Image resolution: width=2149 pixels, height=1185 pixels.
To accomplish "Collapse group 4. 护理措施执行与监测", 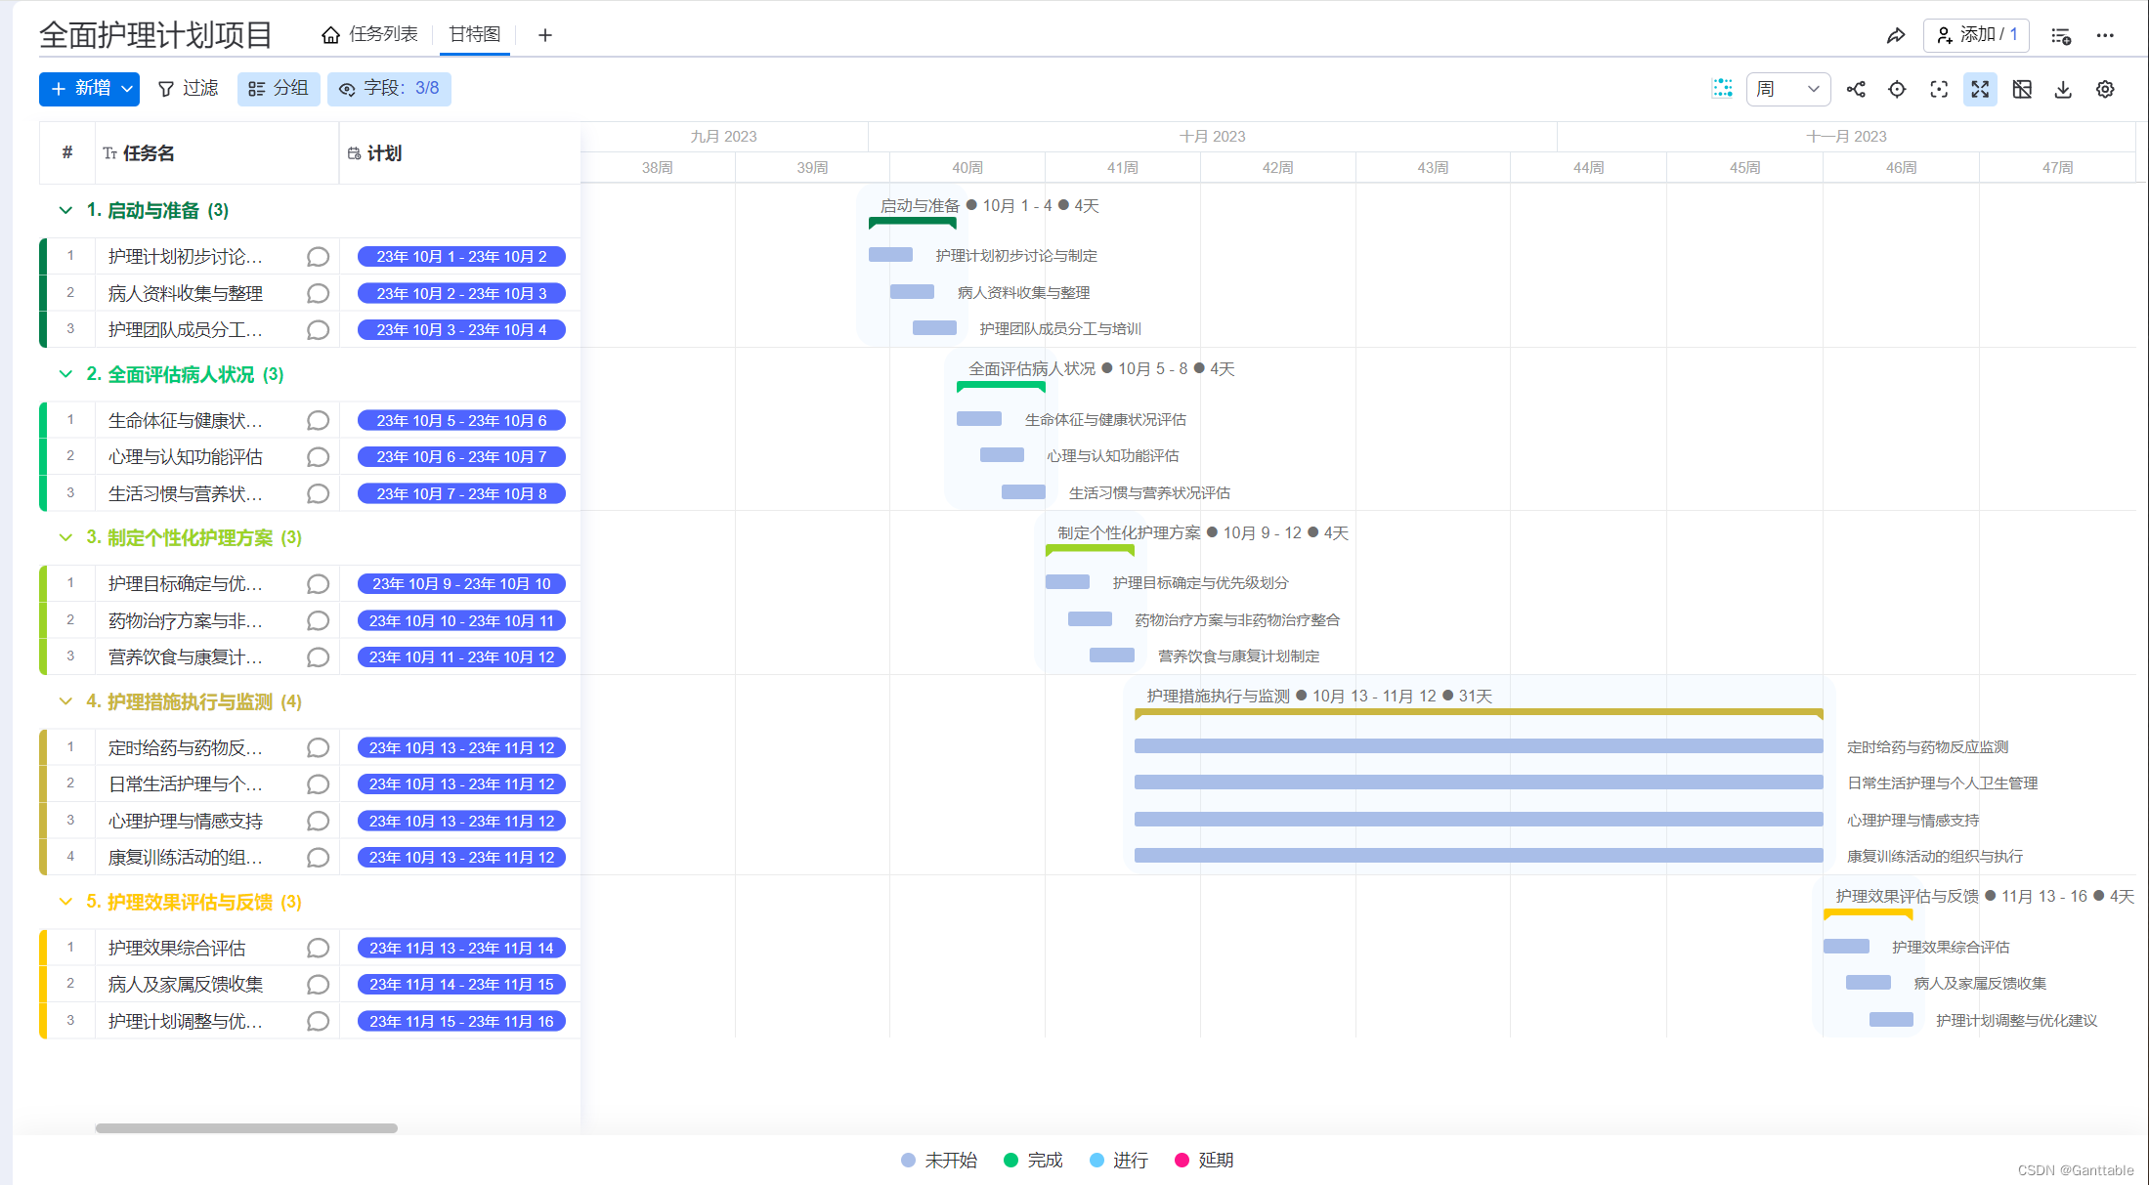I will click(65, 701).
